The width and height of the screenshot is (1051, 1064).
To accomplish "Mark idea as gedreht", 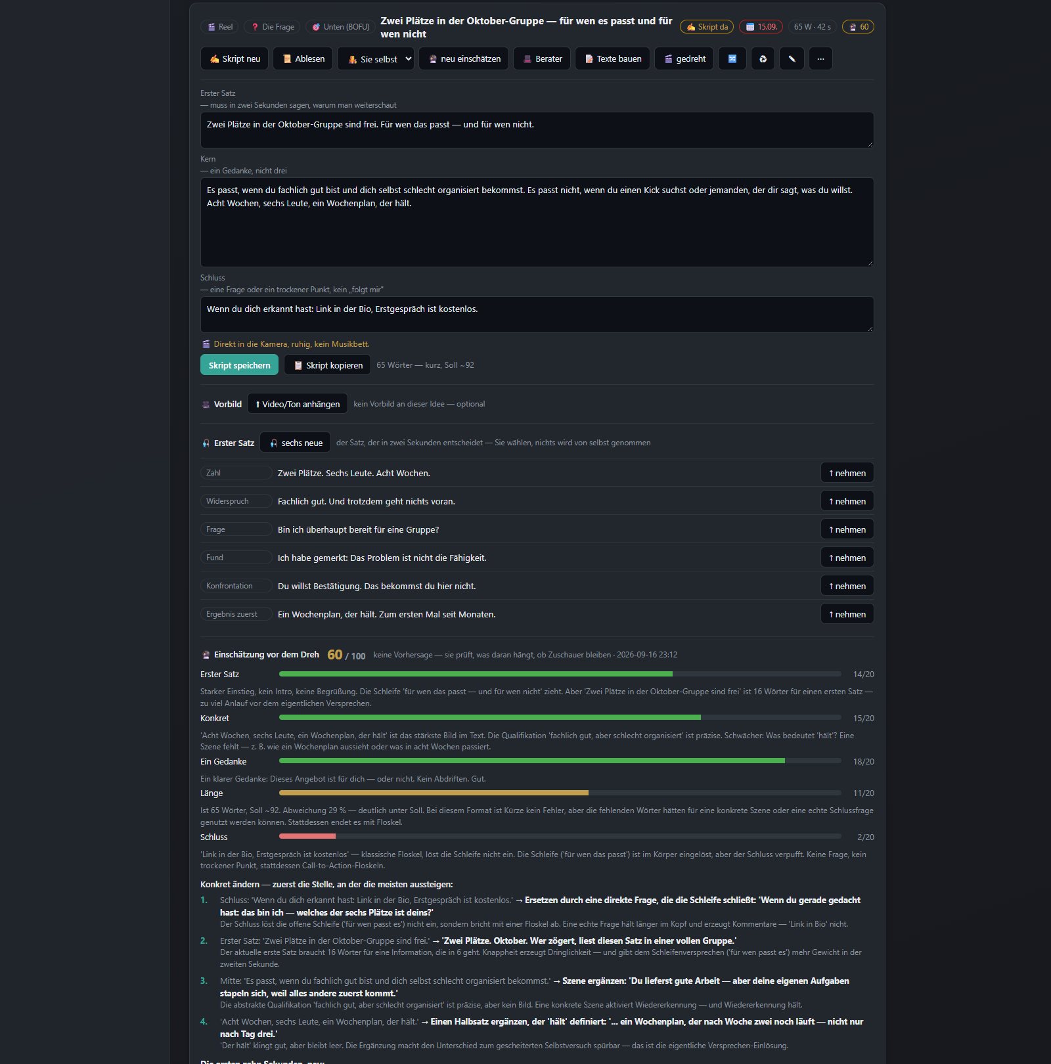I will tap(684, 58).
